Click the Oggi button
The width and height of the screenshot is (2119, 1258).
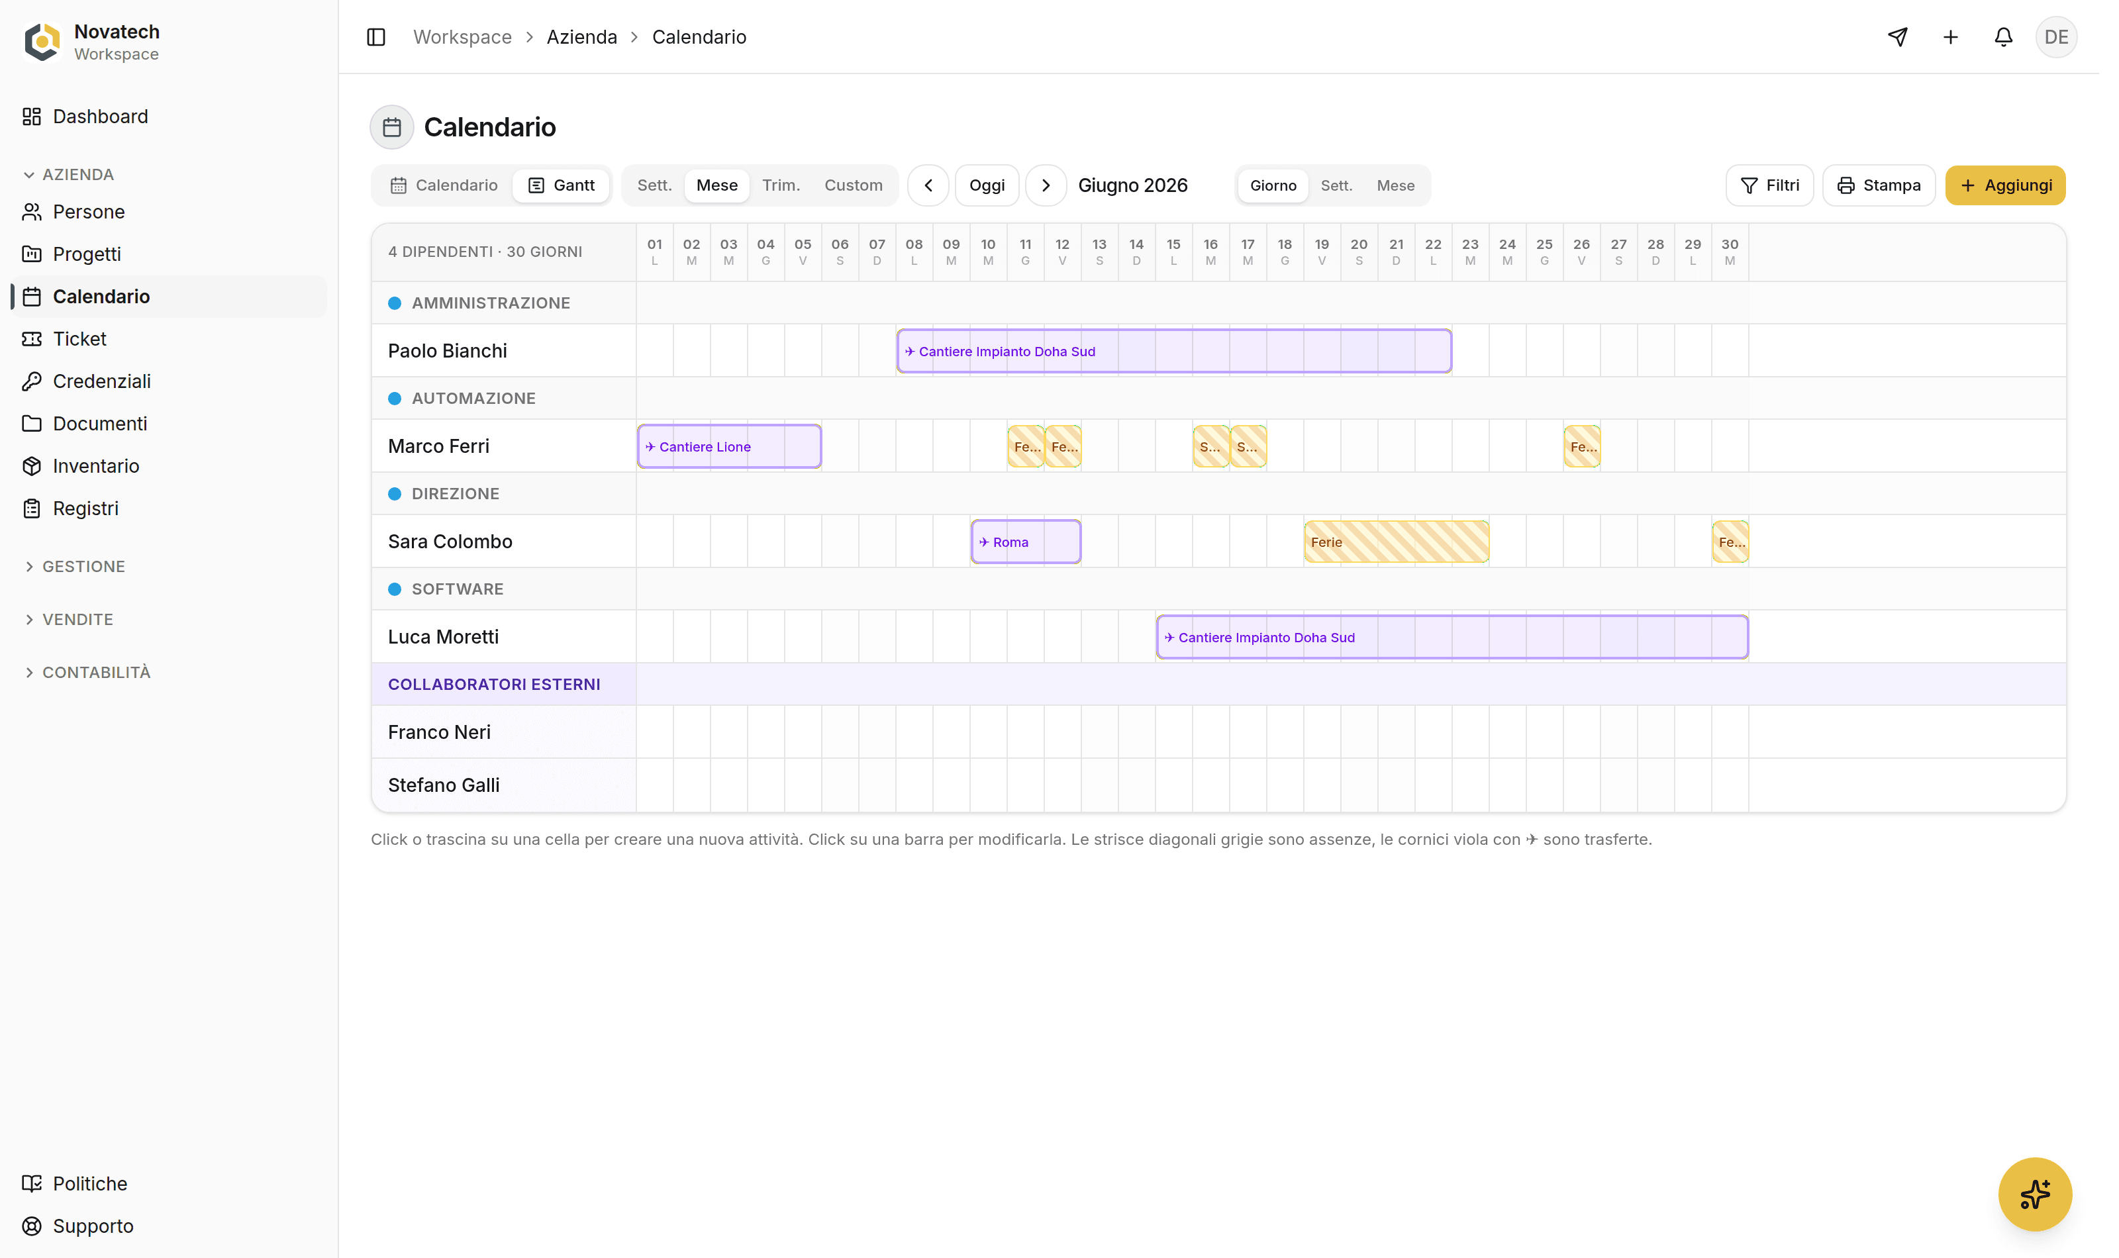pos(987,185)
